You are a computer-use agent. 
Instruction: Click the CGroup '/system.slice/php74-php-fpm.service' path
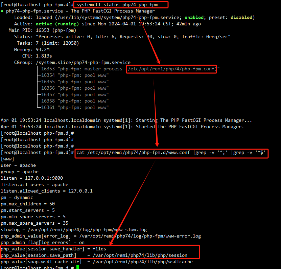click(x=83, y=62)
